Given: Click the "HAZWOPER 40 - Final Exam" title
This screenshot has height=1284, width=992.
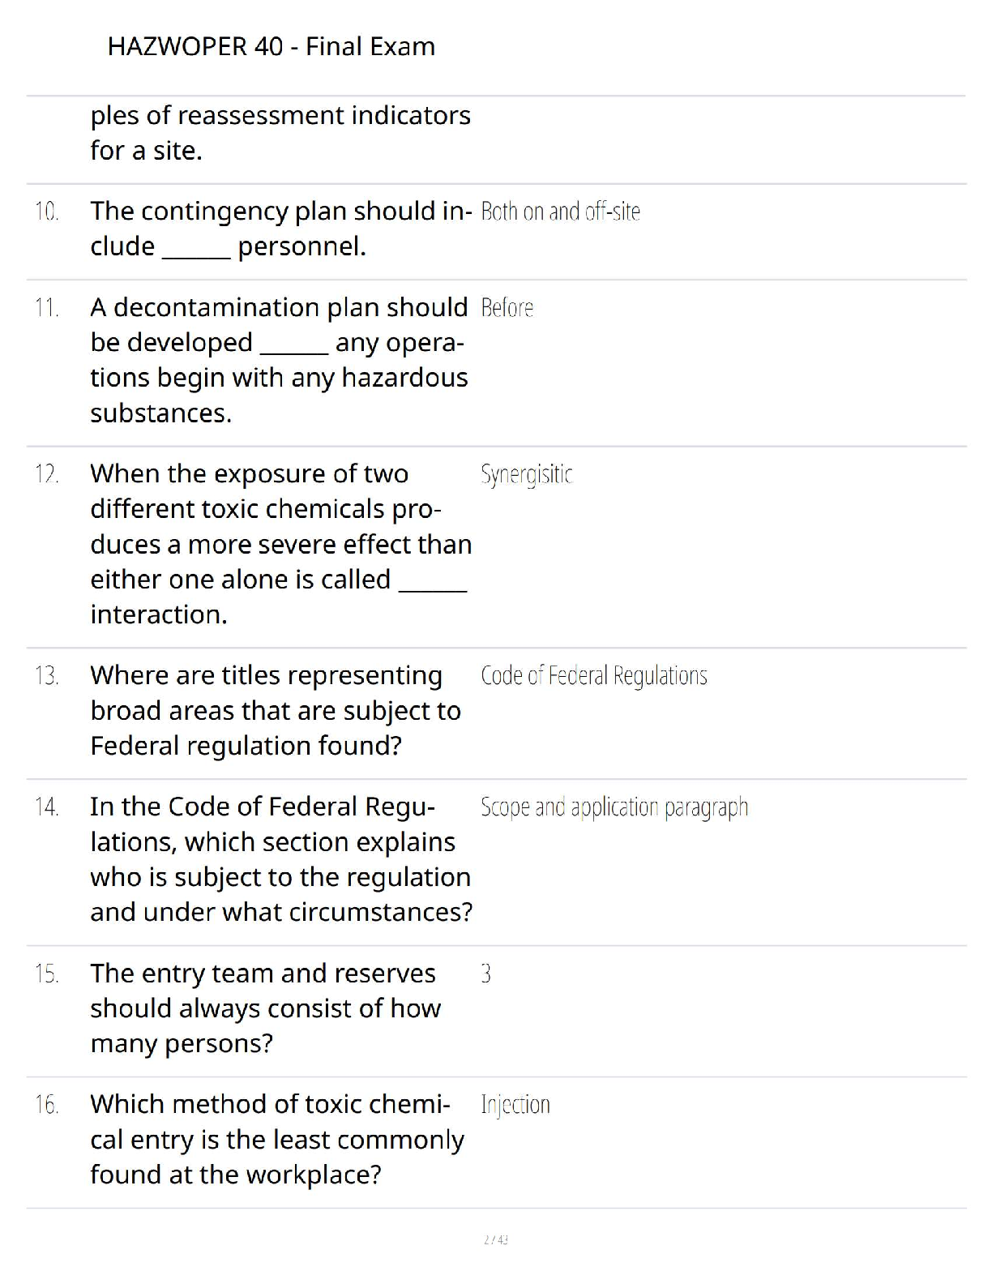Looking at the screenshot, I should (x=271, y=47).
